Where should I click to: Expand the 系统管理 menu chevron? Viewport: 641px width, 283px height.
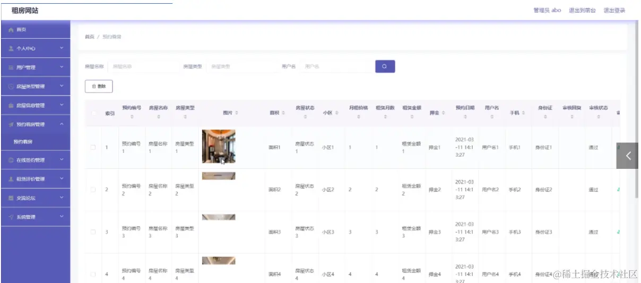tap(62, 217)
